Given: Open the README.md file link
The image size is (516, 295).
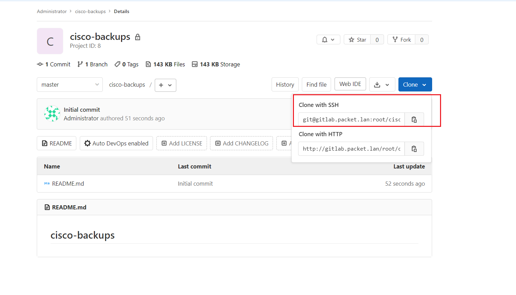Looking at the screenshot, I should pos(68,184).
